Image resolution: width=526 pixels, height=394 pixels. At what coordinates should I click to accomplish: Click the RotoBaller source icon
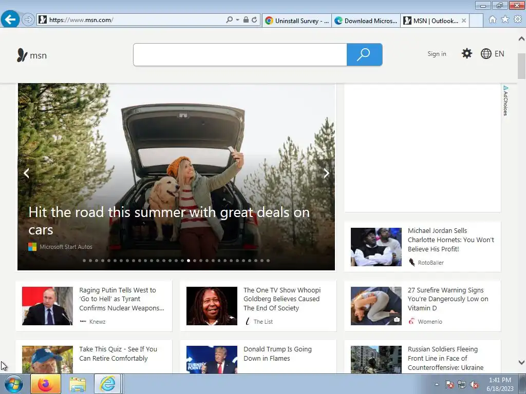pos(412,262)
